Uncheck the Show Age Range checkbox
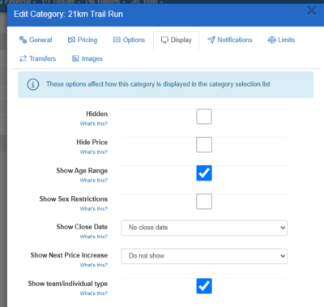Screen dimensions: 324x307 point(204,173)
